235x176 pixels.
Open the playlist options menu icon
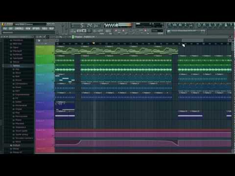[x=37, y=37]
